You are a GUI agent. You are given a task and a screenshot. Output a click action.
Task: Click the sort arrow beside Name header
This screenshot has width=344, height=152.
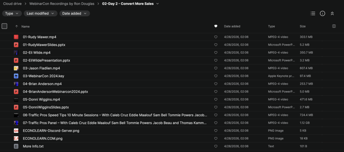coord(16,26)
